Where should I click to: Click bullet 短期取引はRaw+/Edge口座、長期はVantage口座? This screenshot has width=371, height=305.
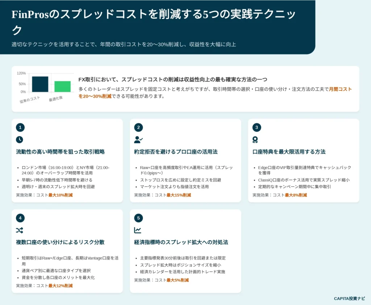70,261
